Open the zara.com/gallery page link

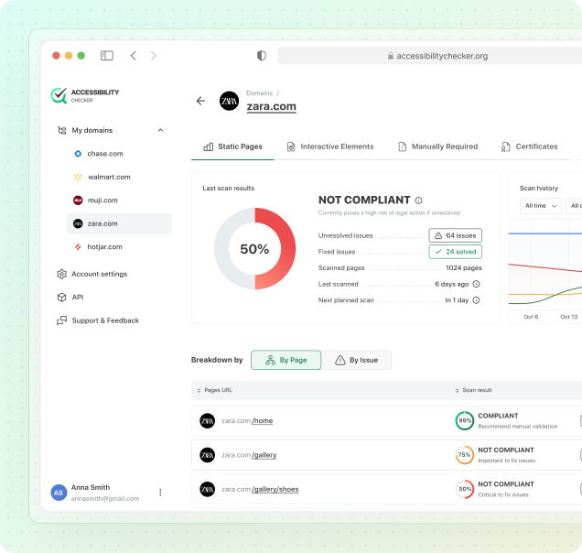(249, 455)
